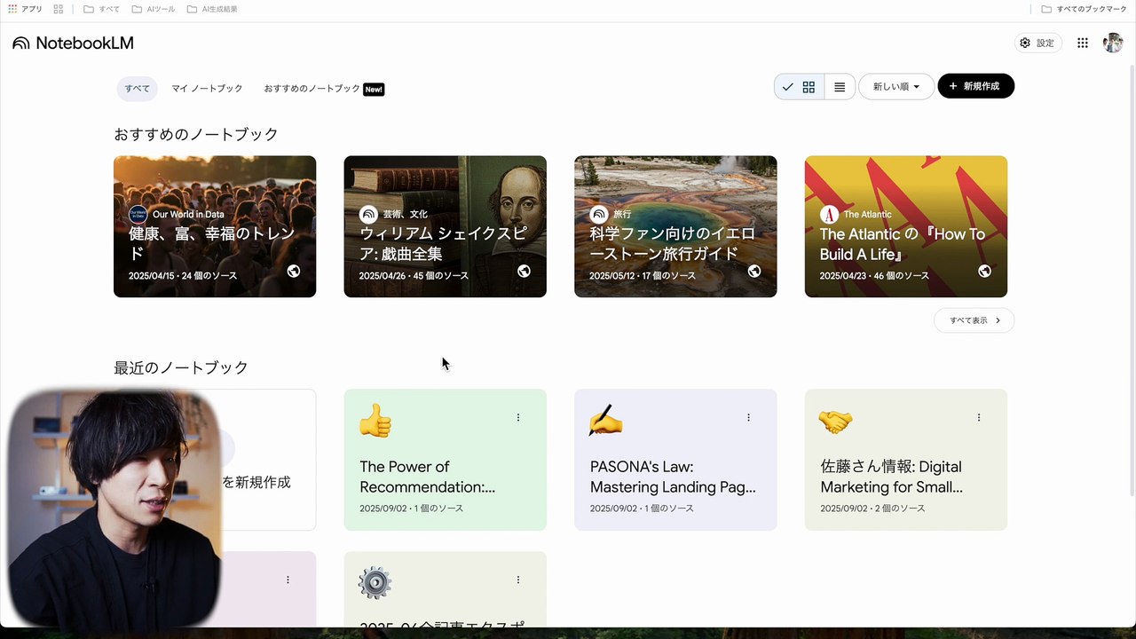Open the Google apps grid icon
This screenshot has height=639, width=1136.
1083,43
